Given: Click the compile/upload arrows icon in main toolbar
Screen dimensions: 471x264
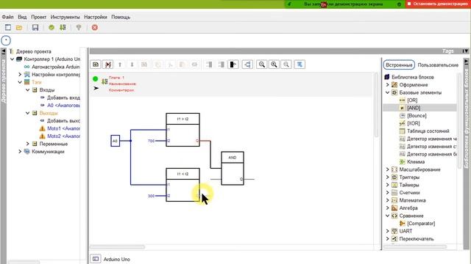Looking at the screenshot, I should [x=63, y=28].
